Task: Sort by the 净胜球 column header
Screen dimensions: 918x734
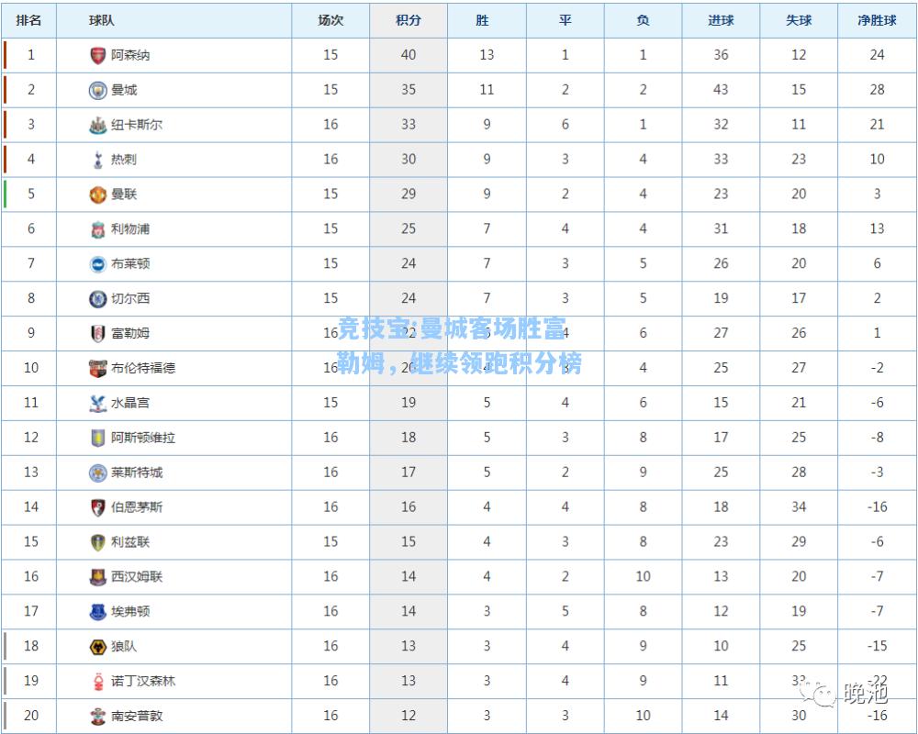Action: pos(877,20)
